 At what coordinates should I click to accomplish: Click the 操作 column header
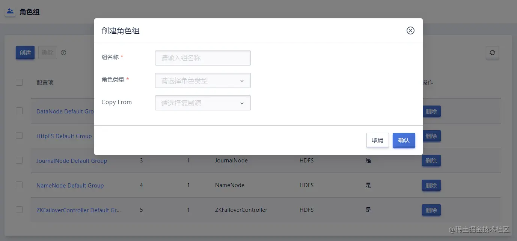coord(428,83)
